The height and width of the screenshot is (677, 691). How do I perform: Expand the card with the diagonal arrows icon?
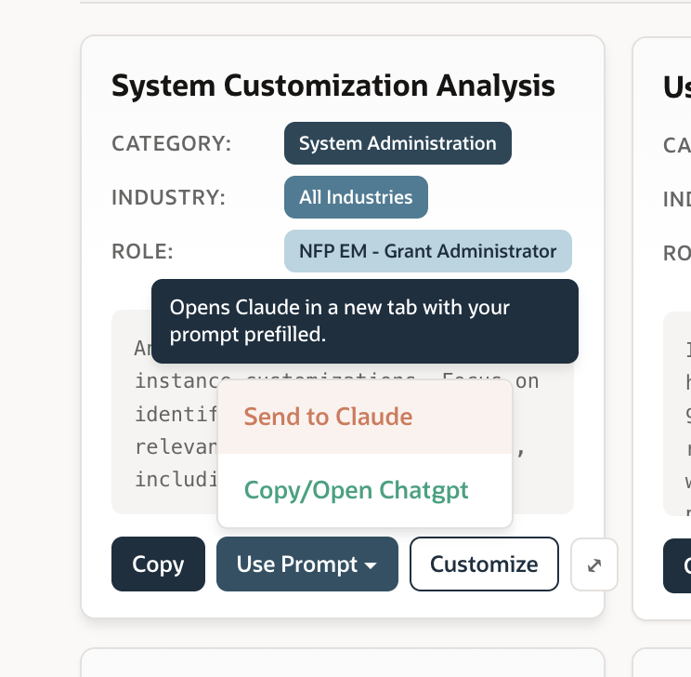click(x=594, y=564)
